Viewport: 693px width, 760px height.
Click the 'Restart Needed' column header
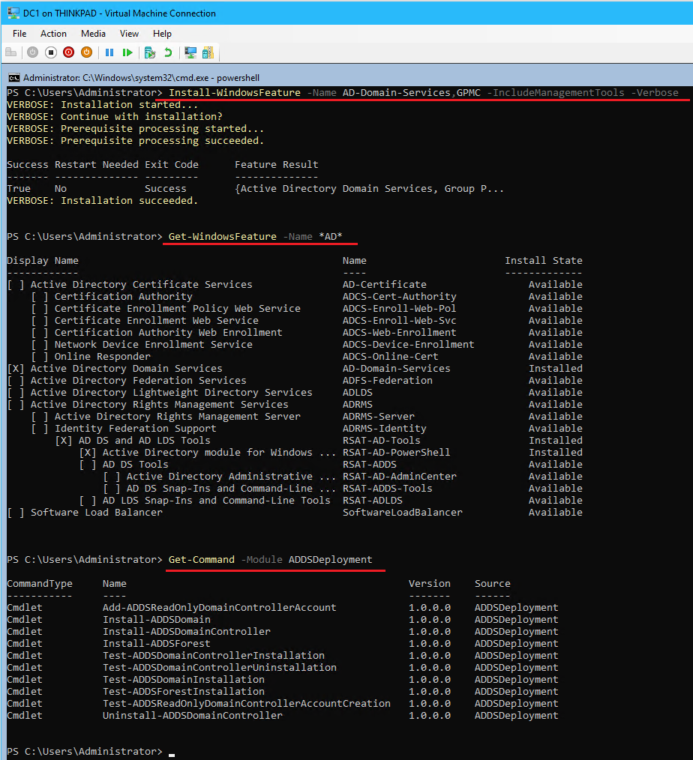(97, 165)
